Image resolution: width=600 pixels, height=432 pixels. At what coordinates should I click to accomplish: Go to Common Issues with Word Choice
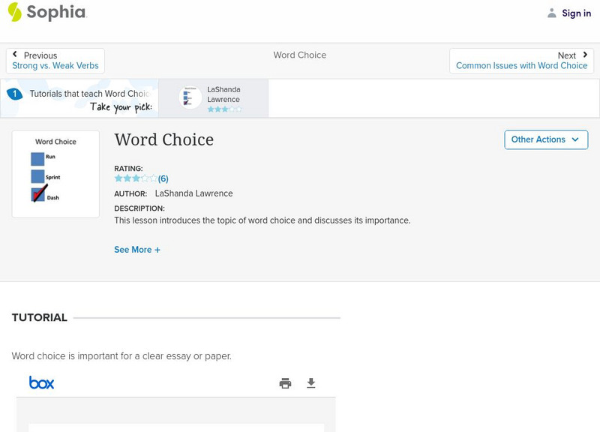click(x=521, y=66)
